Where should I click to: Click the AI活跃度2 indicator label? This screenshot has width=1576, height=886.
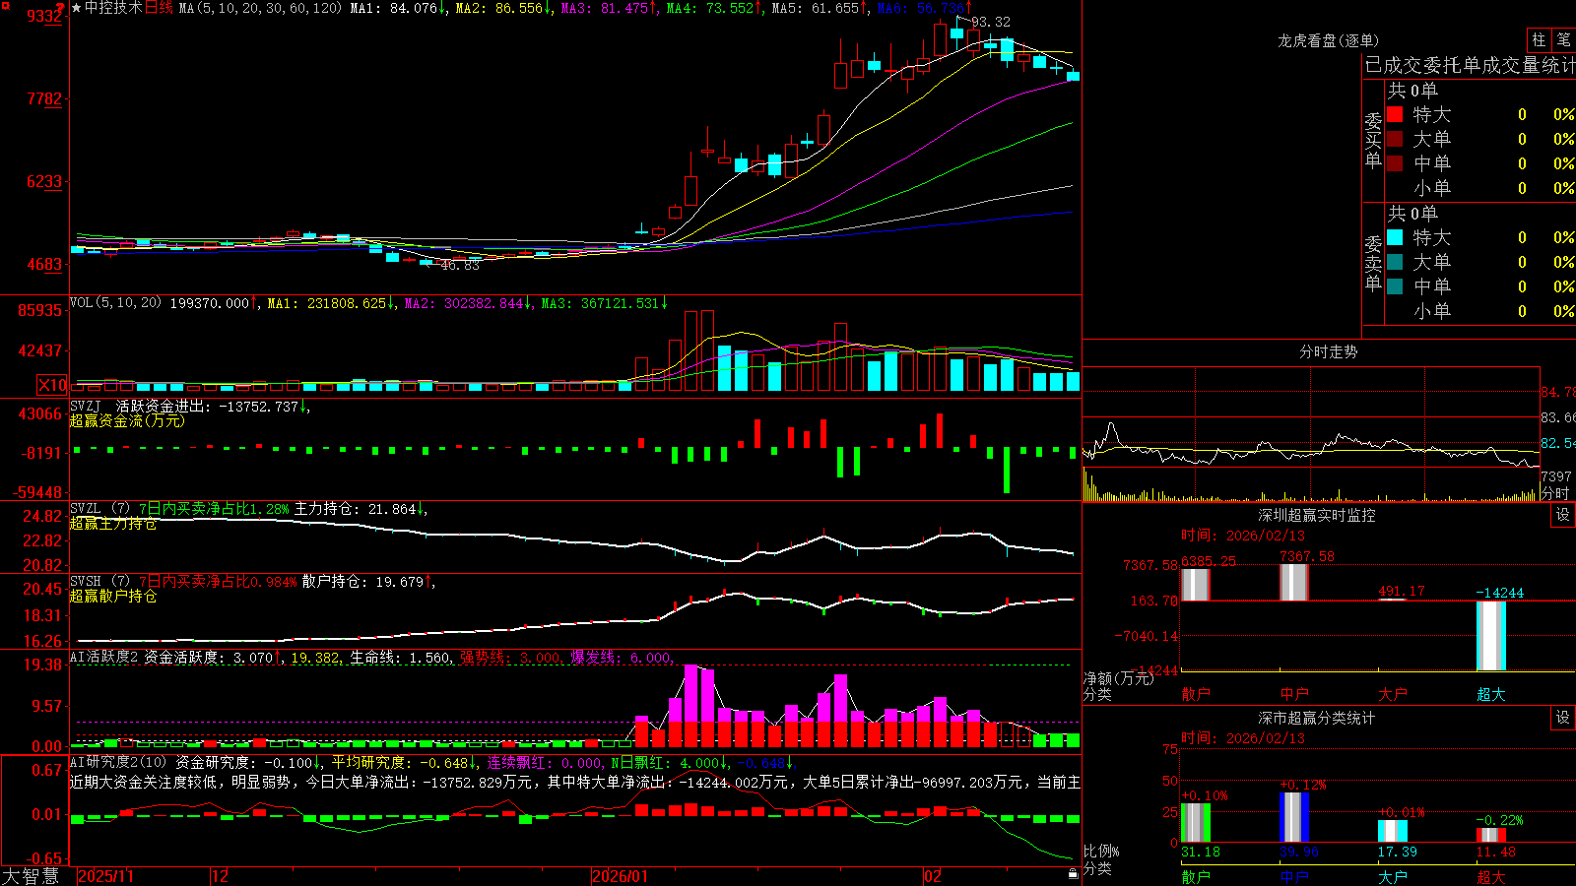[104, 658]
